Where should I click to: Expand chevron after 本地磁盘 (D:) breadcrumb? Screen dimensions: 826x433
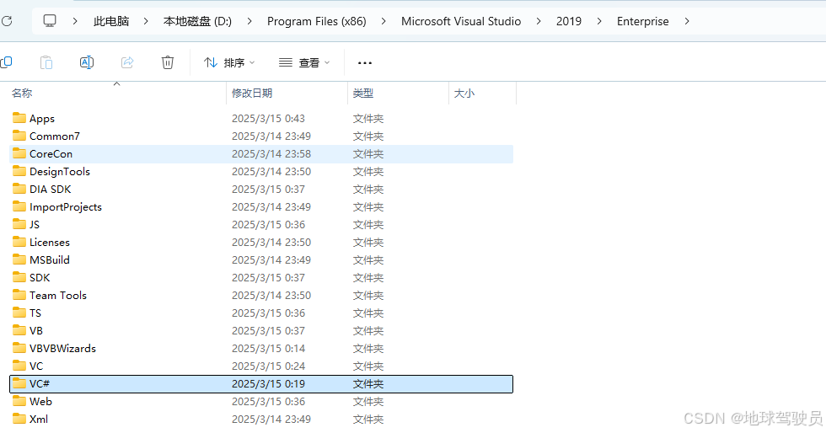pos(249,21)
